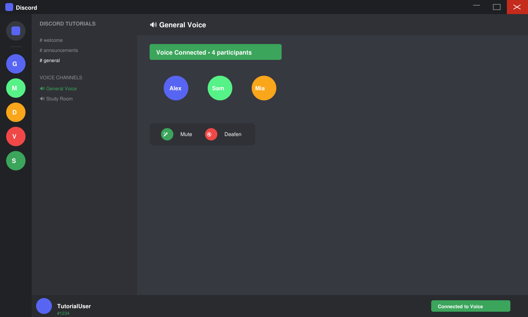Switch to the S server
528x317 pixels.
click(x=16, y=161)
